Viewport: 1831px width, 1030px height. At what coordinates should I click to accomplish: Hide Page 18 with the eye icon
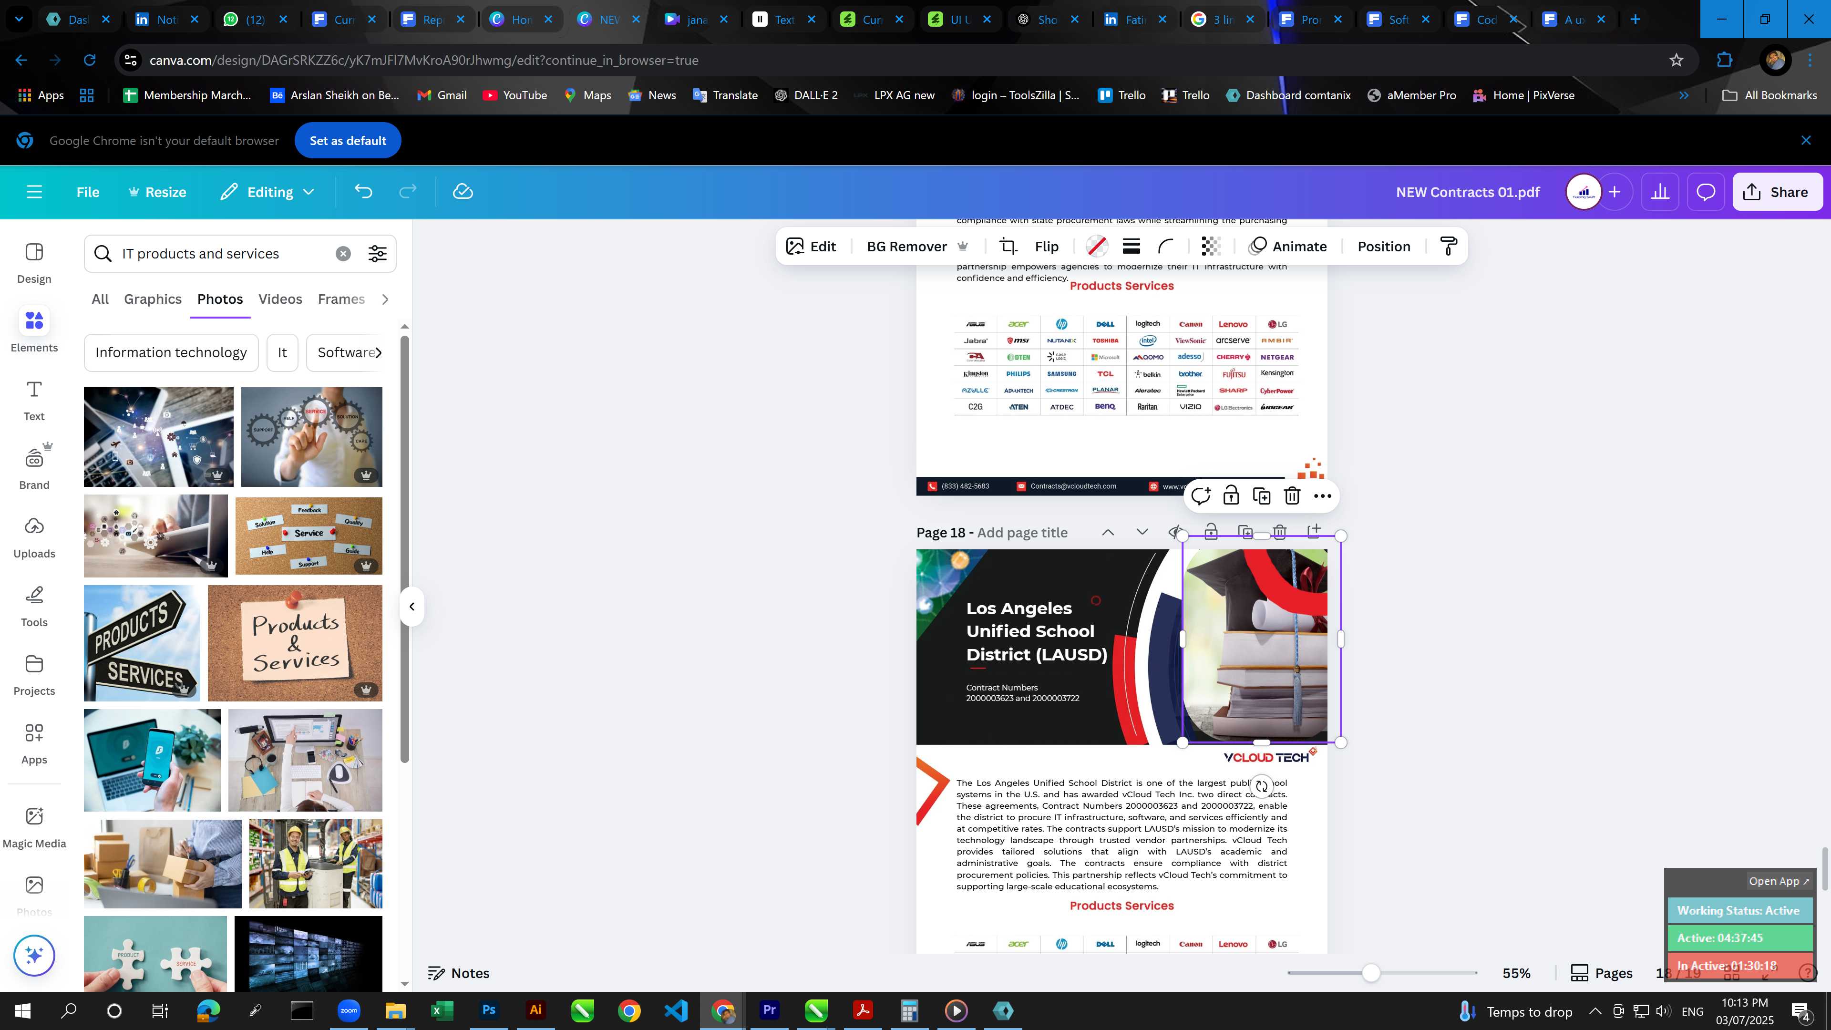point(1176,532)
